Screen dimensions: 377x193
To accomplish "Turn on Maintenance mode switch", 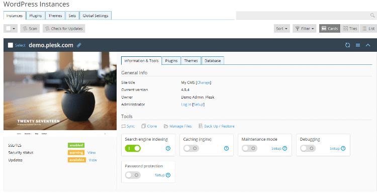I will [249, 148].
